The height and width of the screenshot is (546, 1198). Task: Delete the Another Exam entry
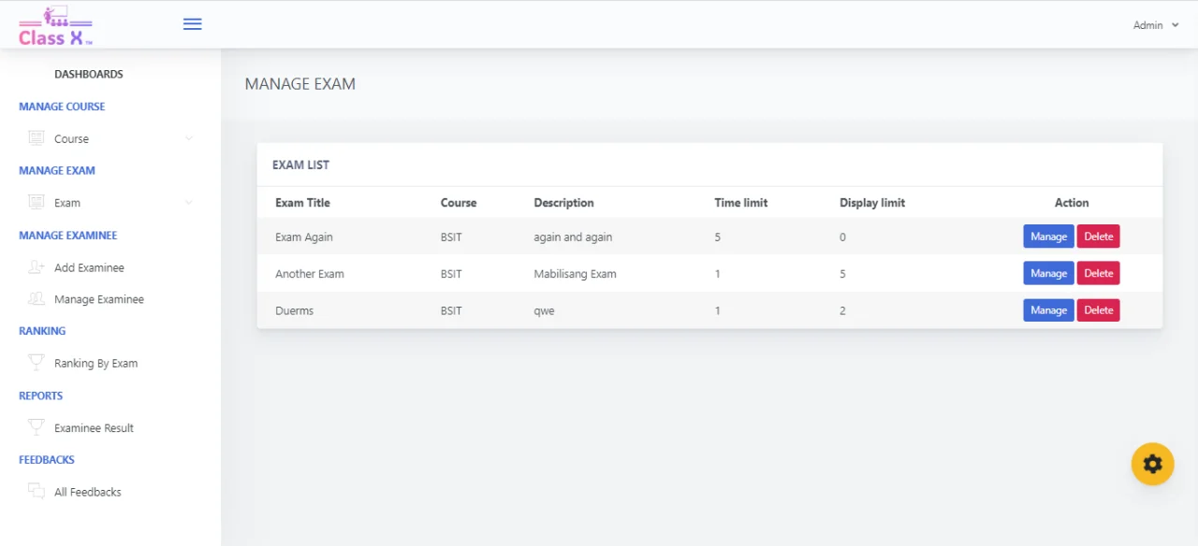(1099, 273)
